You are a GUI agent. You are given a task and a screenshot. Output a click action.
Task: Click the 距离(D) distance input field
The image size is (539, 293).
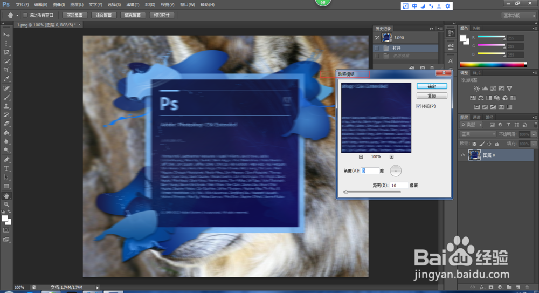tap(399, 185)
